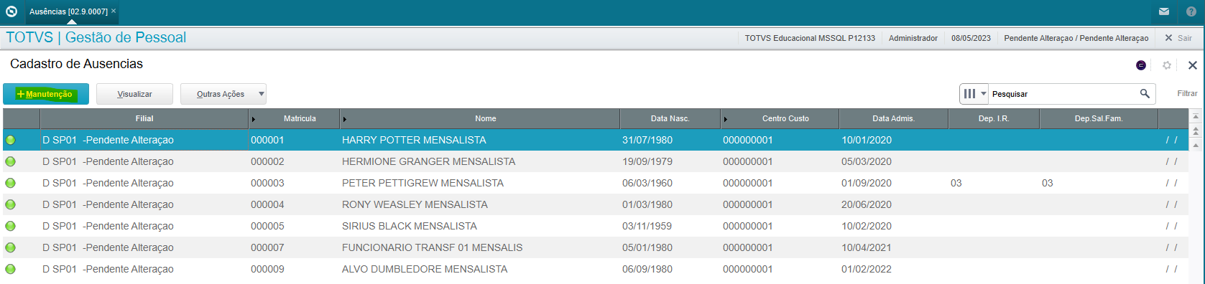Click the round purple icon near the gear
1205x284 pixels.
pyautogui.click(x=1141, y=65)
